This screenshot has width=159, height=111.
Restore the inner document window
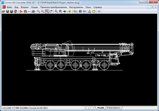pos(152,7)
